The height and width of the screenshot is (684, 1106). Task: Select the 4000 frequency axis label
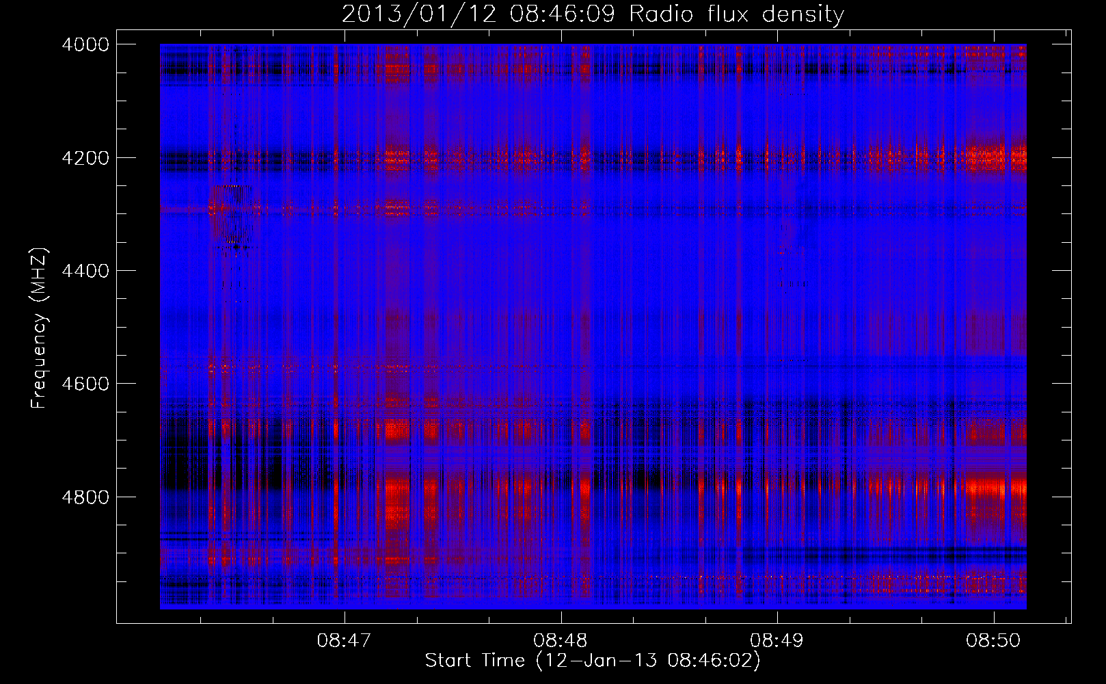85,44
